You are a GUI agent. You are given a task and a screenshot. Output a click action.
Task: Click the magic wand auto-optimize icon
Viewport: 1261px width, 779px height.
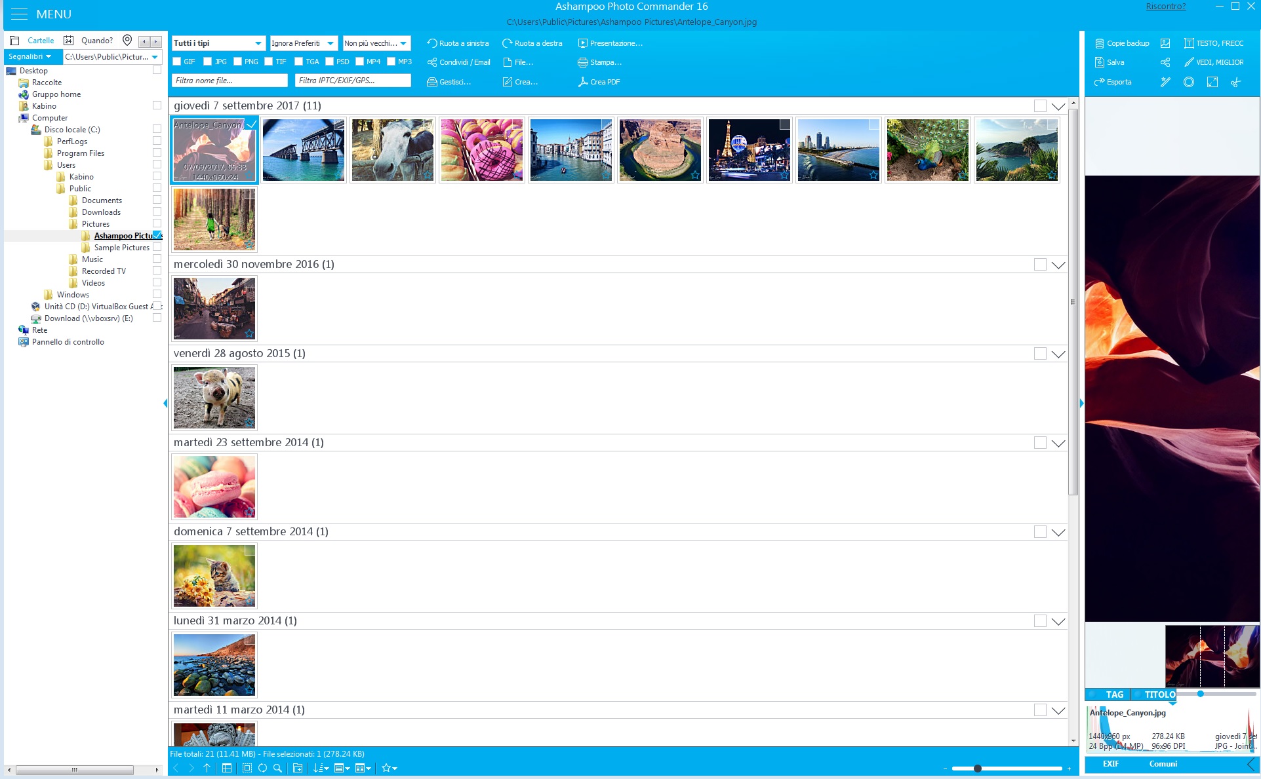tap(1165, 82)
